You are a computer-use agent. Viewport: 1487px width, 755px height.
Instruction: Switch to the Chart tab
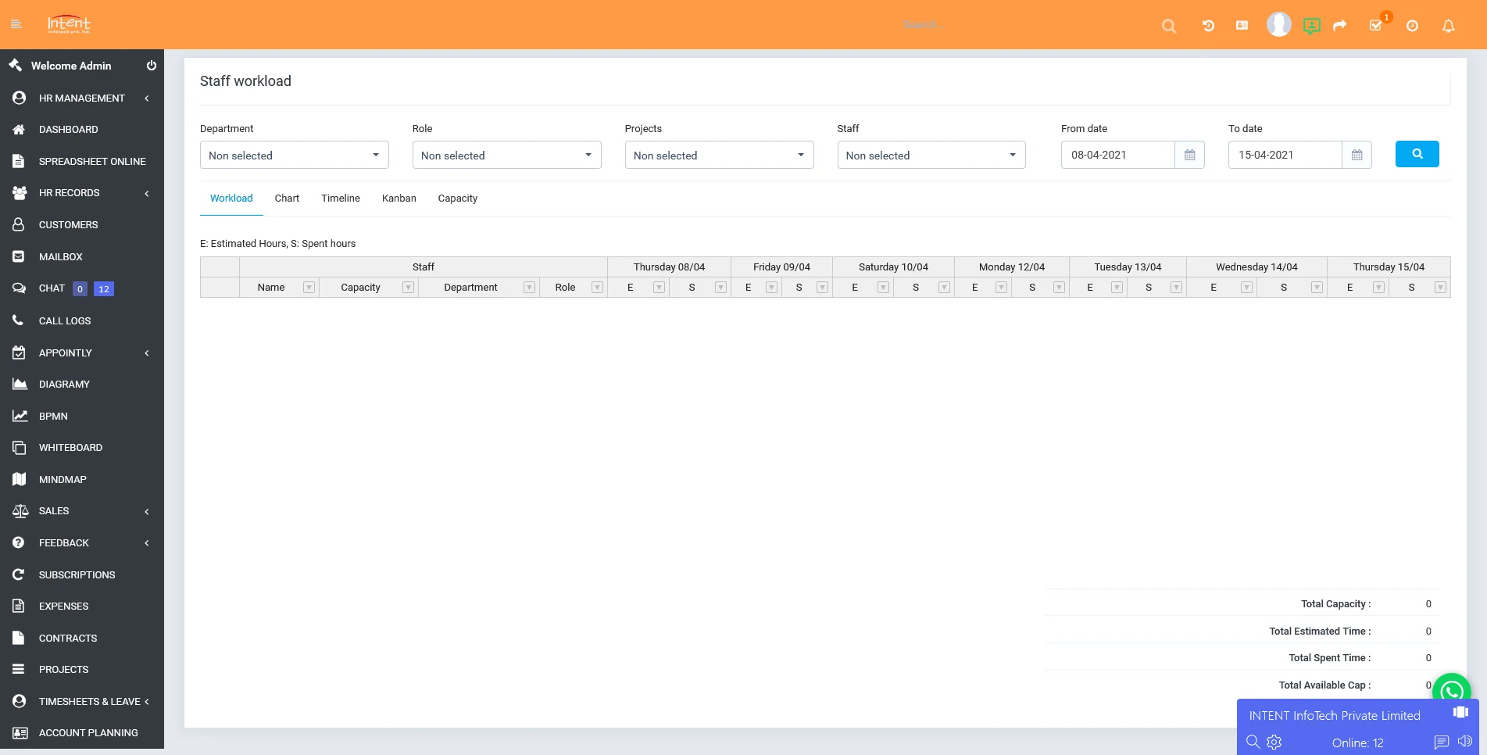coord(287,199)
